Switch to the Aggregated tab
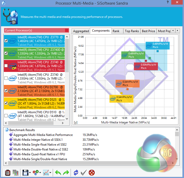Image resolution: width=184 pixels, height=178 pixels. 81,31
